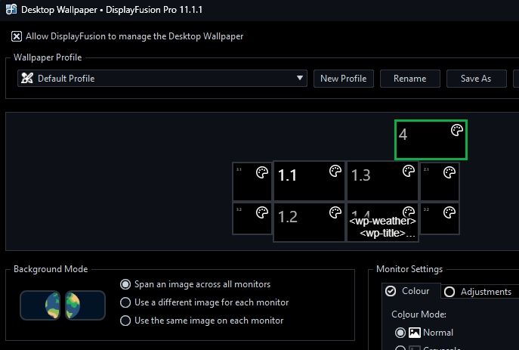Click the New Profile button
The height and width of the screenshot is (350, 519).
coord(343,79)
